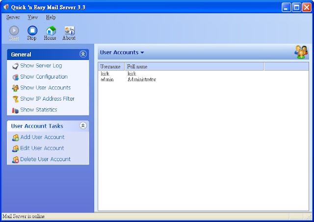Open the Server menu
The image size is (314, 222).
pyautogui.click(x=13, y=17)
